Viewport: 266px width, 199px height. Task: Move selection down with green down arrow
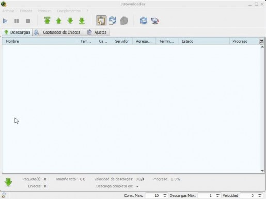click(x=70, y=21)
